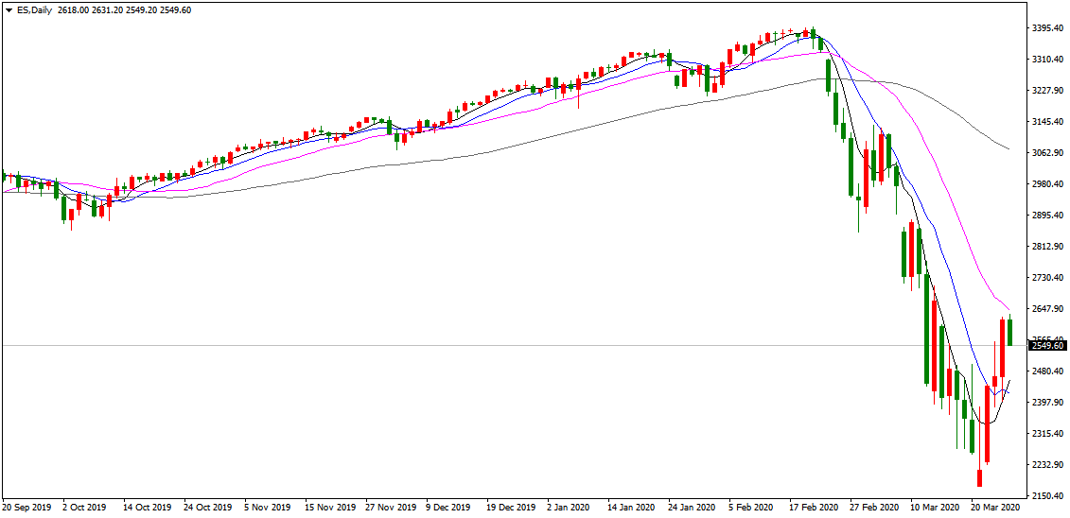Click the 20 Sep 2019 date label
The width and height of the screenshot is (1070, 518).
coord(26,508)
